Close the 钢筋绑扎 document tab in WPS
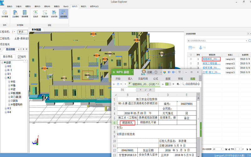Screen dimensions: 251x157 (x=158, y=84)
